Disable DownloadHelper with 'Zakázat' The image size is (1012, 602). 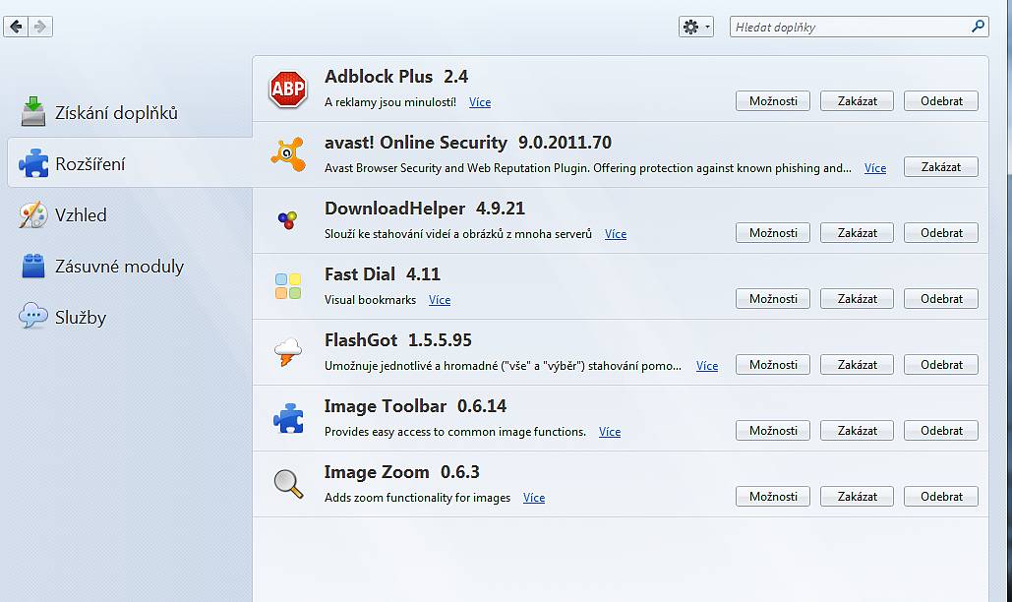point(858,232)
